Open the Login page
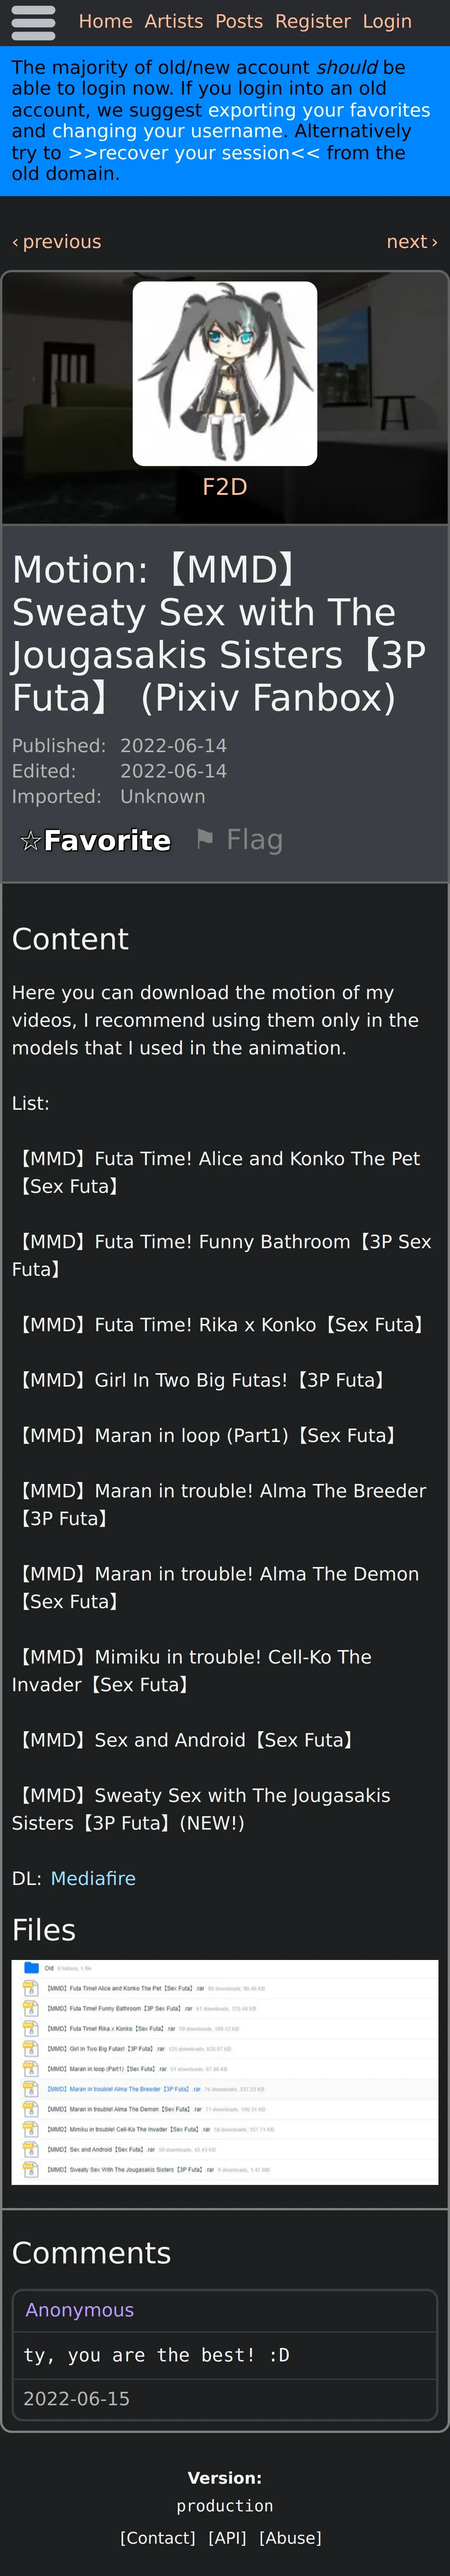The image size is (450, 2576). click(387, 21)
